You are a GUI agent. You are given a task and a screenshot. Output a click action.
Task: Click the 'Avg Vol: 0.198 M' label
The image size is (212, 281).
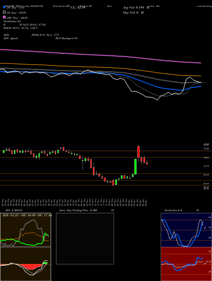[136, 8]
